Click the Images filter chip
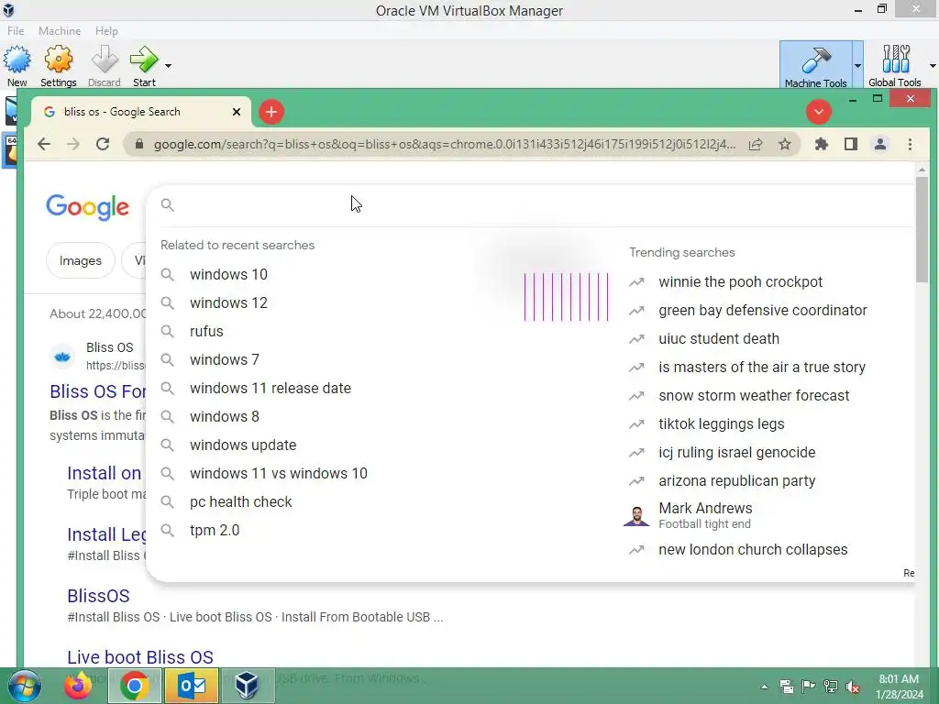Image resolution: width=939 pixels, height=704 pixels. click(x=81, y=261)
